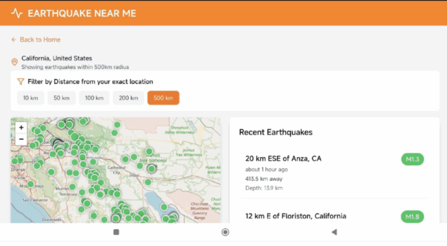Select the active 500 km filter
This screenshot has height=246, width=447.
click(163, 98)
